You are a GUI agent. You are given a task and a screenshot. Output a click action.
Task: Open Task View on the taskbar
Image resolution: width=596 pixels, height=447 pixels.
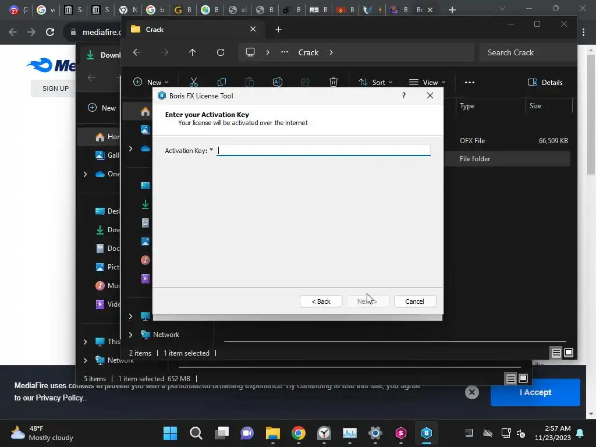click(x=222, y=433)
